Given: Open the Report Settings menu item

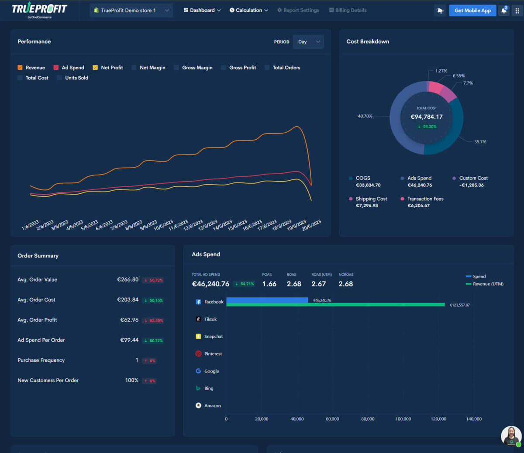Looking at the screenshot, I should 298,10.
